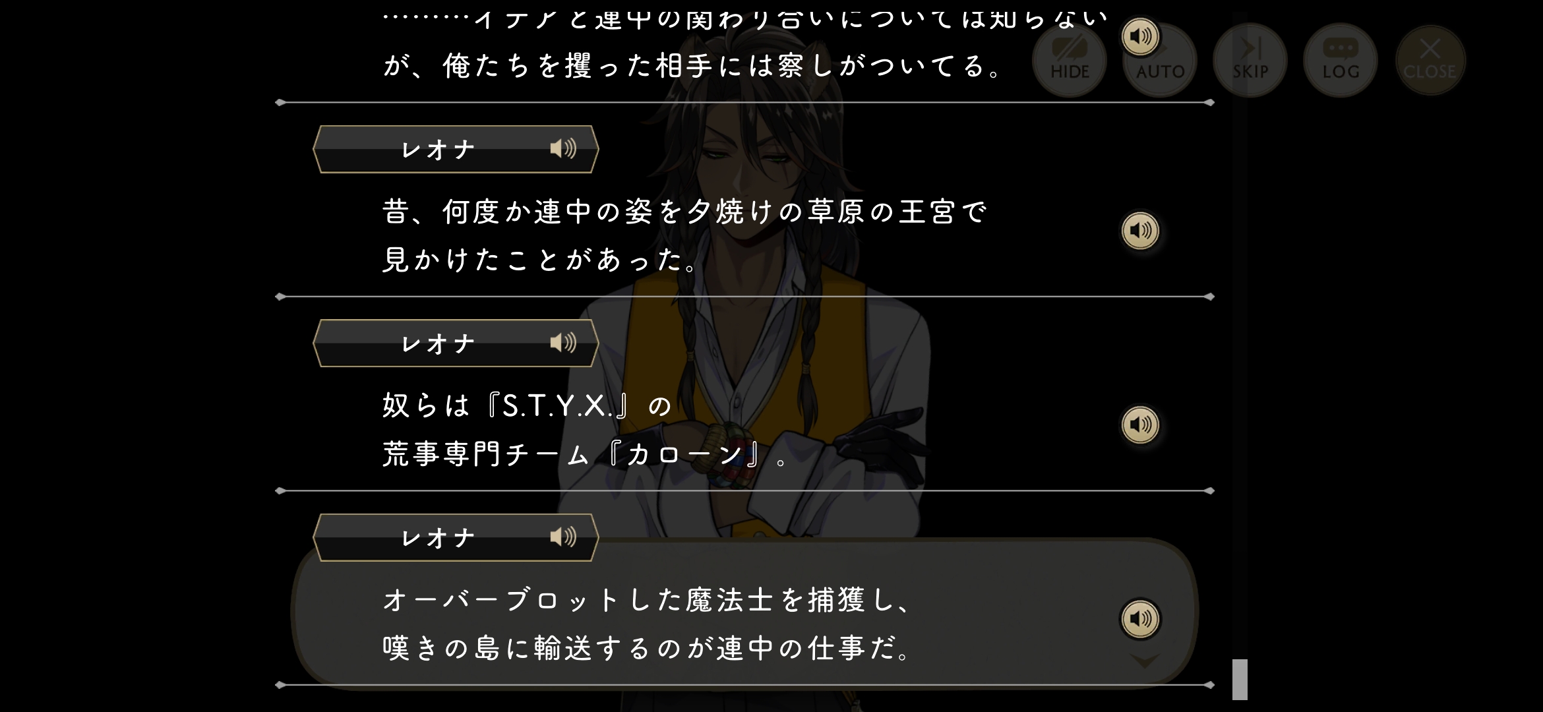
Task: Close the log with CLOSE button
Action: (1430, 61)
